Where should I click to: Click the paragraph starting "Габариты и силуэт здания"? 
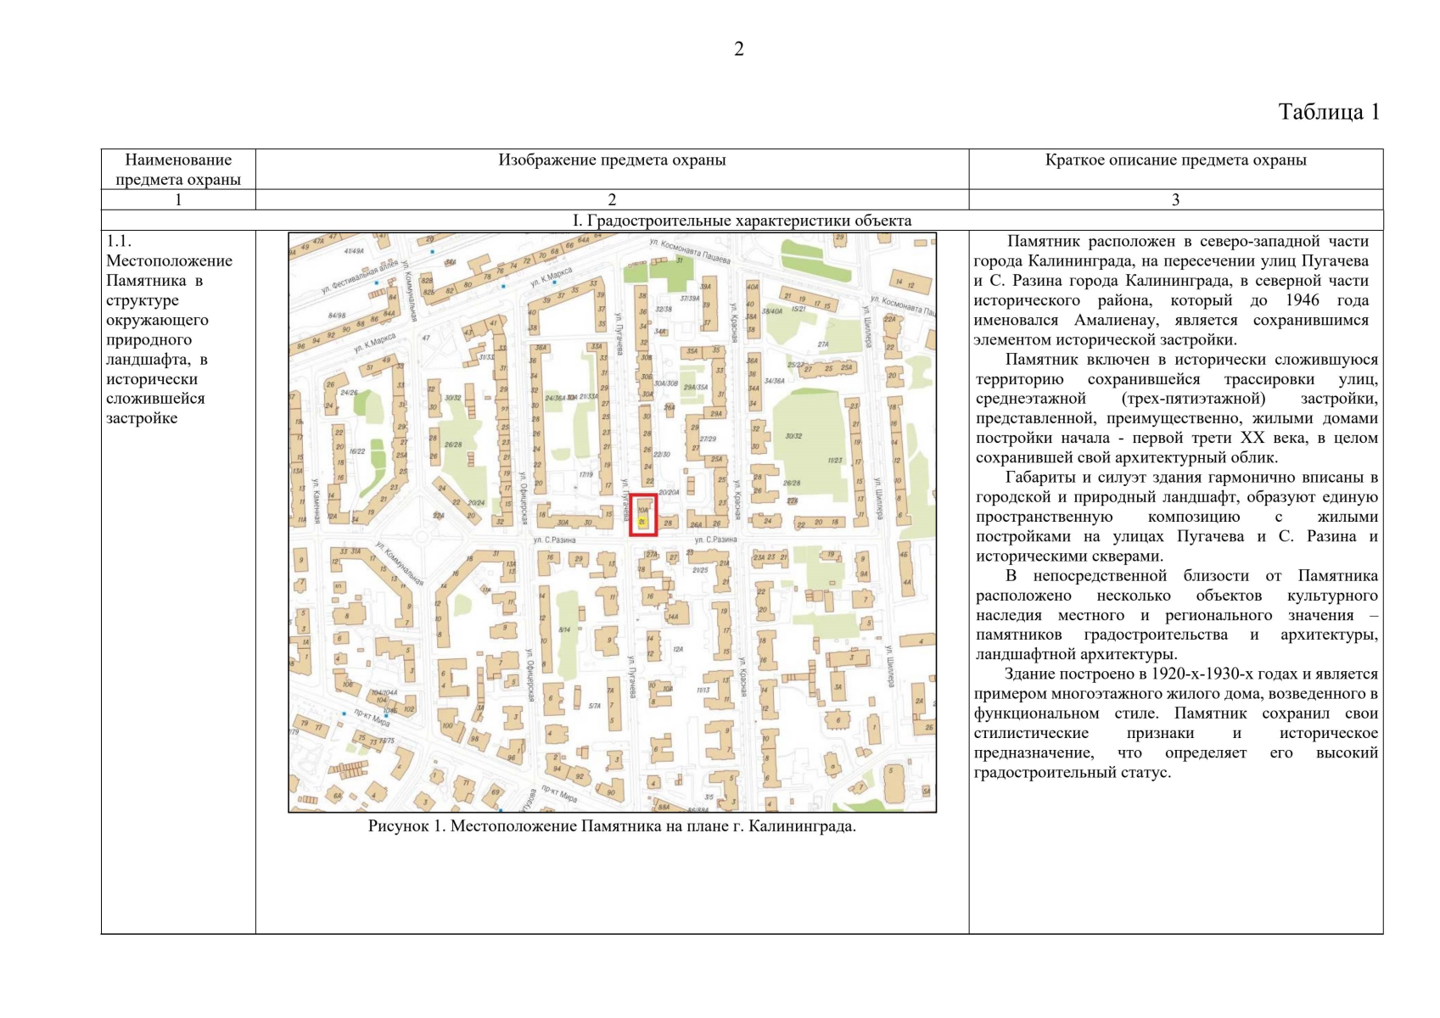pos(1175,517)
